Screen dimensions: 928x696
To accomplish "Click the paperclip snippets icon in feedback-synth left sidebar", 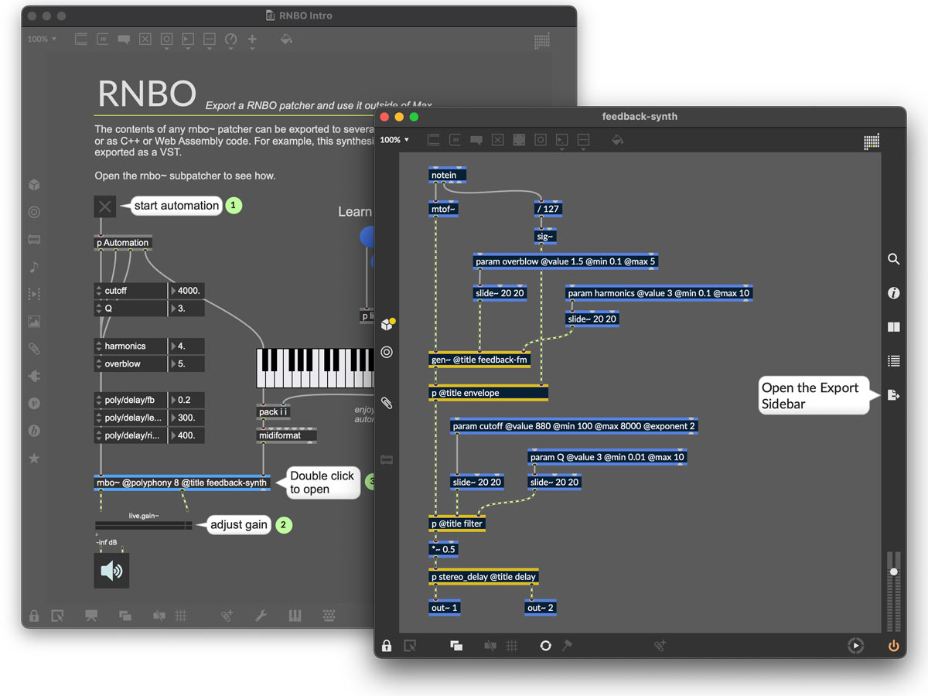I will click(387, 404).
